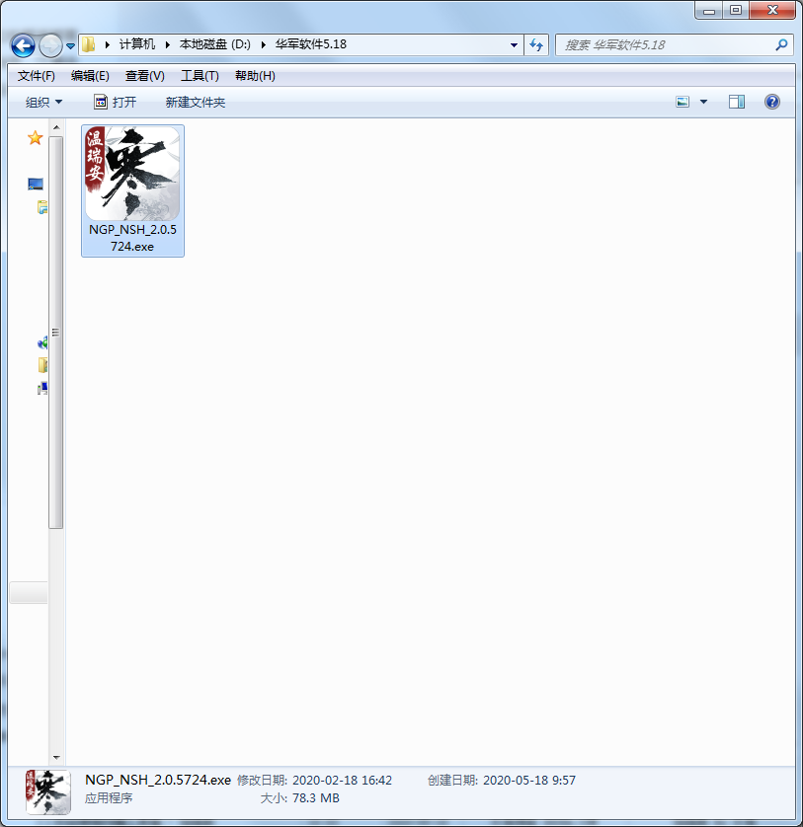This screenshot has height=827, width=803.
Task: Click the search magnifier icon
Action: click(x=781, y=44)
